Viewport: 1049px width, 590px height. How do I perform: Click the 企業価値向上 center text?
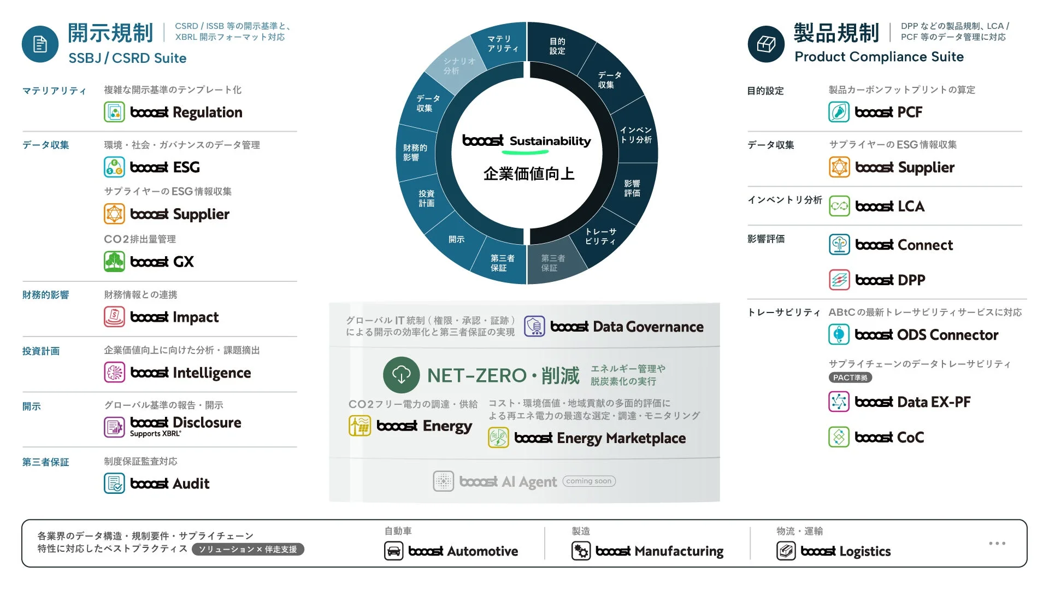(x=528, y=174)
